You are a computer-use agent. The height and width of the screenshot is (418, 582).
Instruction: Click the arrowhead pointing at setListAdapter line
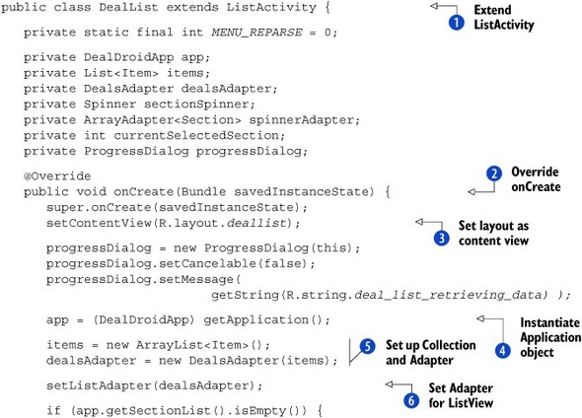coord(390,384)
